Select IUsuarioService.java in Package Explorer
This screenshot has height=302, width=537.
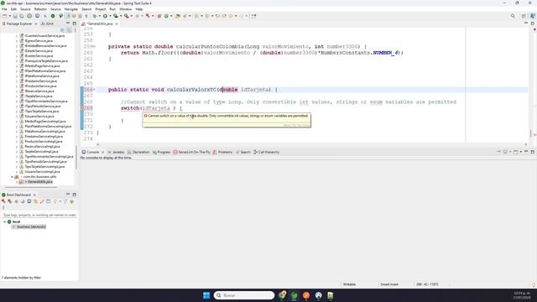coord(39,116)
